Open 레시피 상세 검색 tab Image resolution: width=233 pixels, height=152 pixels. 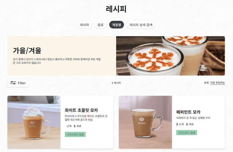[x=141, y=25]
